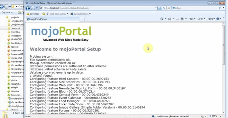The width and height of the screenshot is (228, 118).
Task: Click the Print icon
Action: tap(182, 19)
